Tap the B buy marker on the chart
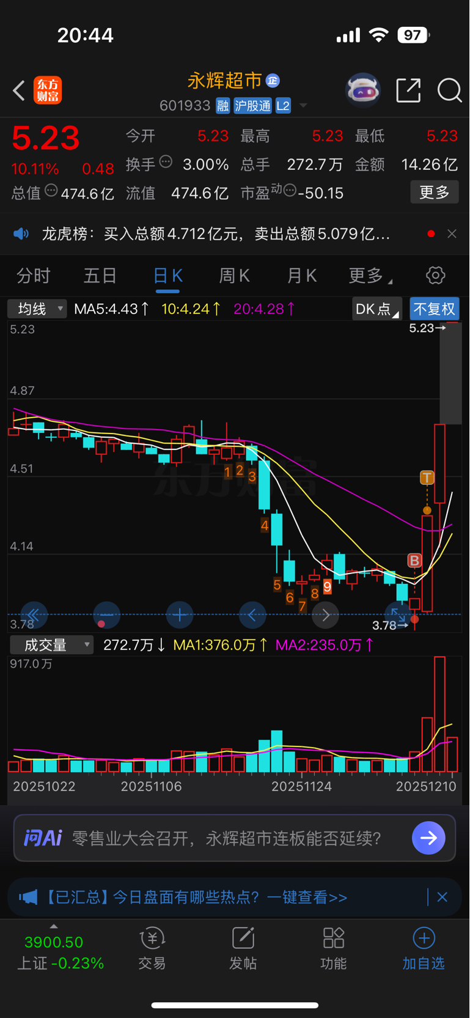470x1018 pixels. click(x=415, y=561)
